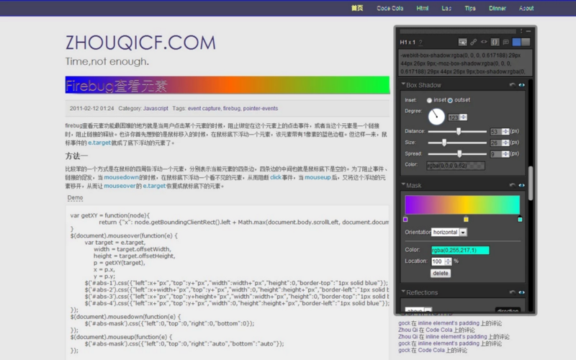The width and height of the screenshot is (576, 360).
Task: Click the element inspect picker icon
Action: pos(462,42)
